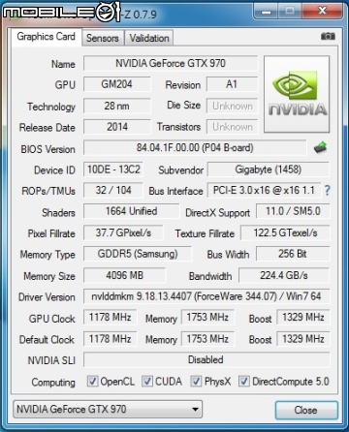Click the GPU Clock row Boost 1329 MHz
The image size is (349, 432).
coord(303,317)
